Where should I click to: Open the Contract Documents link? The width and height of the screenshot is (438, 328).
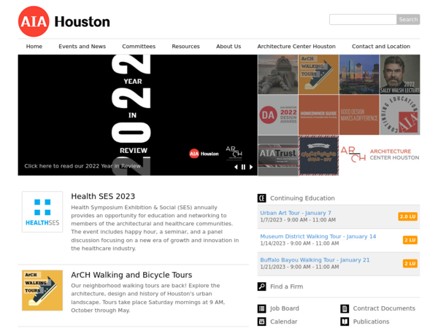click(x=384, y=308)
